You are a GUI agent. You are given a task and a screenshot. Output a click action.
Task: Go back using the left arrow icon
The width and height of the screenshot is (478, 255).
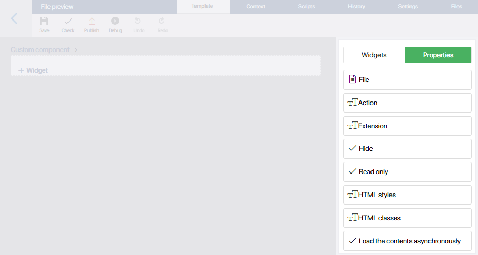(14, 18)
